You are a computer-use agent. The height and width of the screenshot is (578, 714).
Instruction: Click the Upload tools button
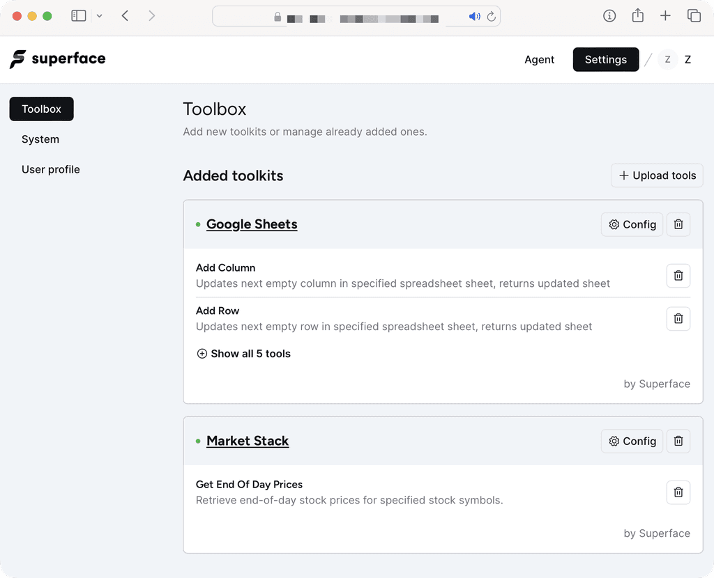coord(656,175)
